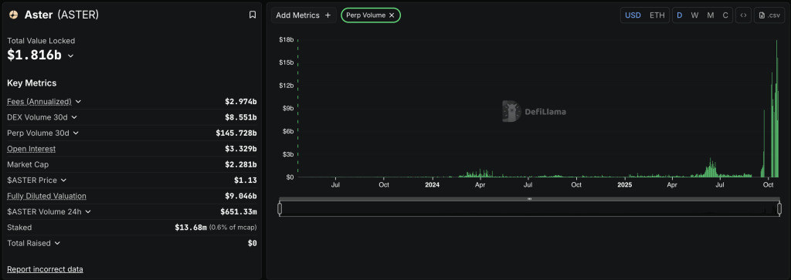Click the 2024 label on the x-axis
The height and width of the screenshot is (280, 791).
point(433,185)
